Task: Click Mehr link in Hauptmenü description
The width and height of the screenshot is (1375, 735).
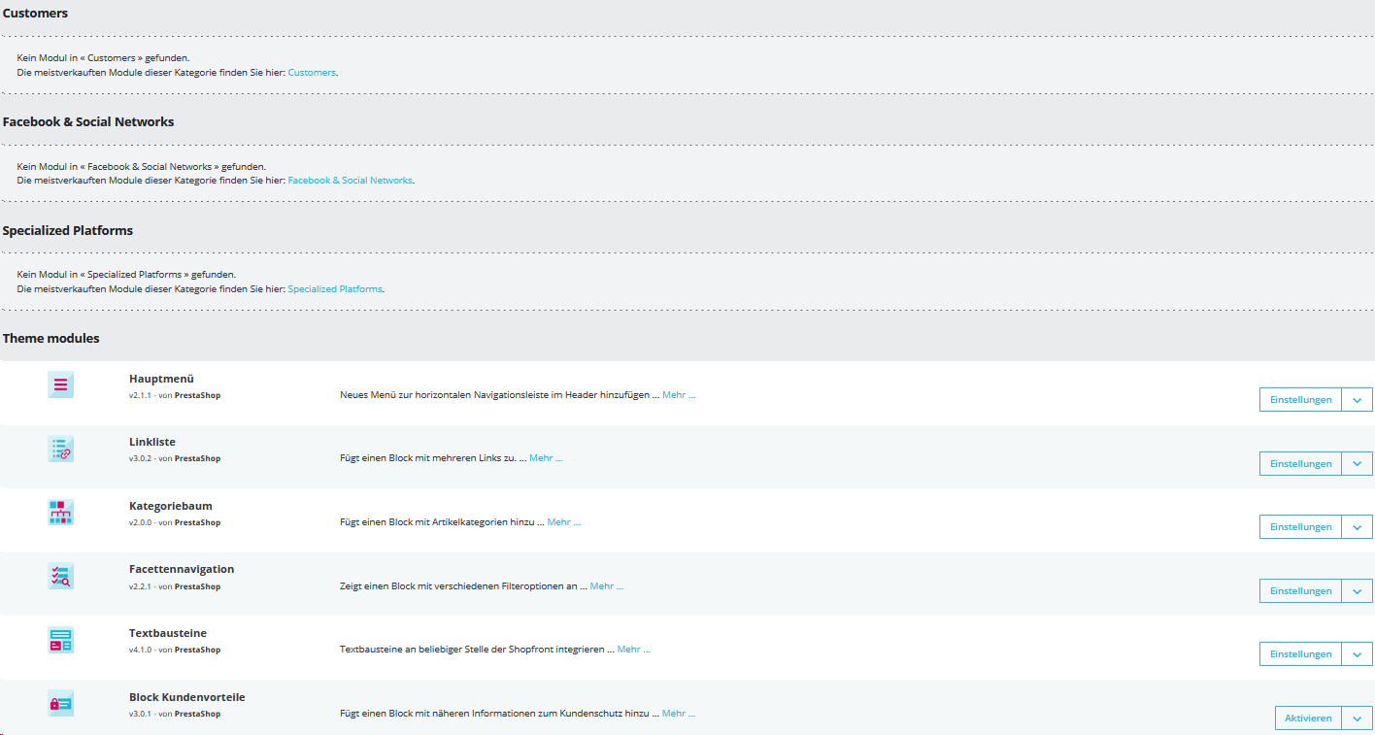Action: tap(679, 395)
